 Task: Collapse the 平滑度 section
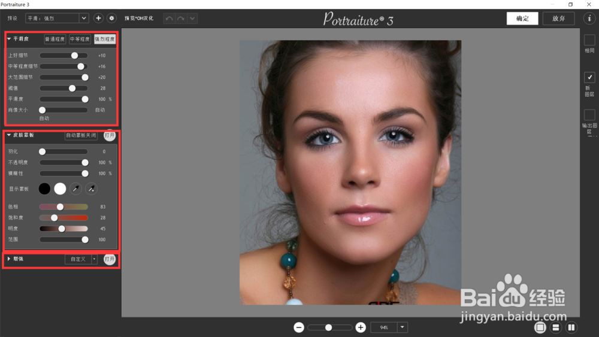point(9,39)
